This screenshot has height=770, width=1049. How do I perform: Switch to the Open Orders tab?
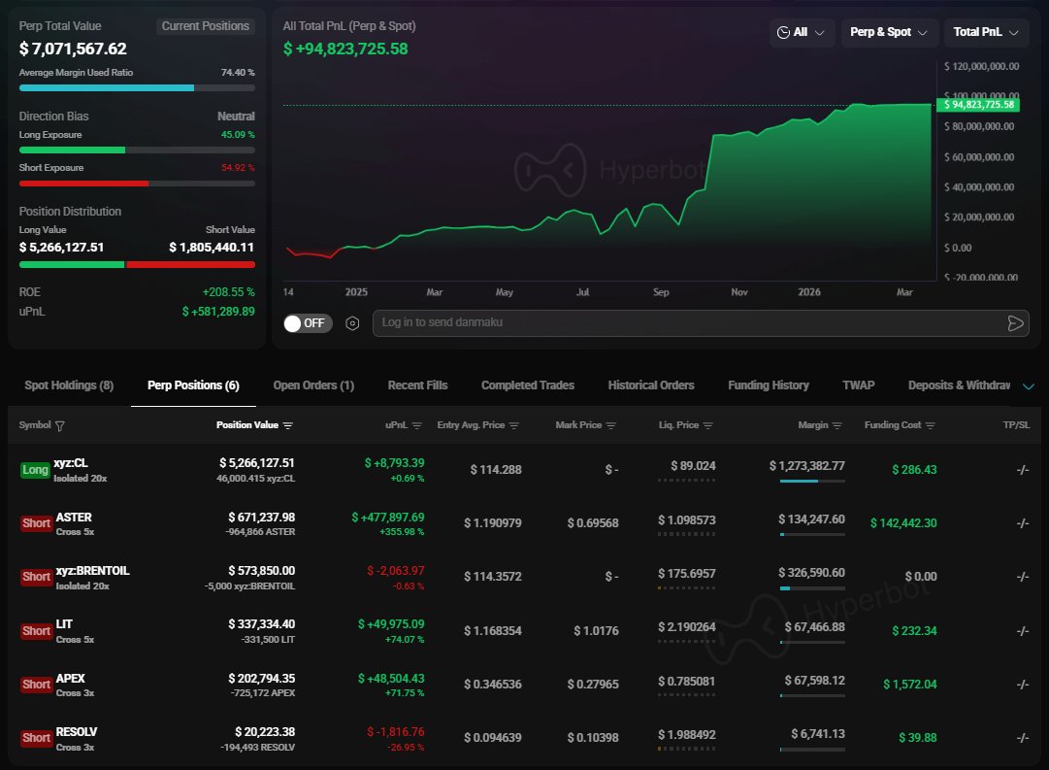313,385
